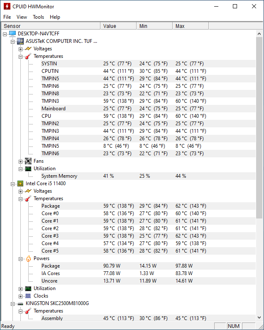Viewport: 264px width, 330px height.
Task: Open the Tools menu
Action: [x=38, y=17]
